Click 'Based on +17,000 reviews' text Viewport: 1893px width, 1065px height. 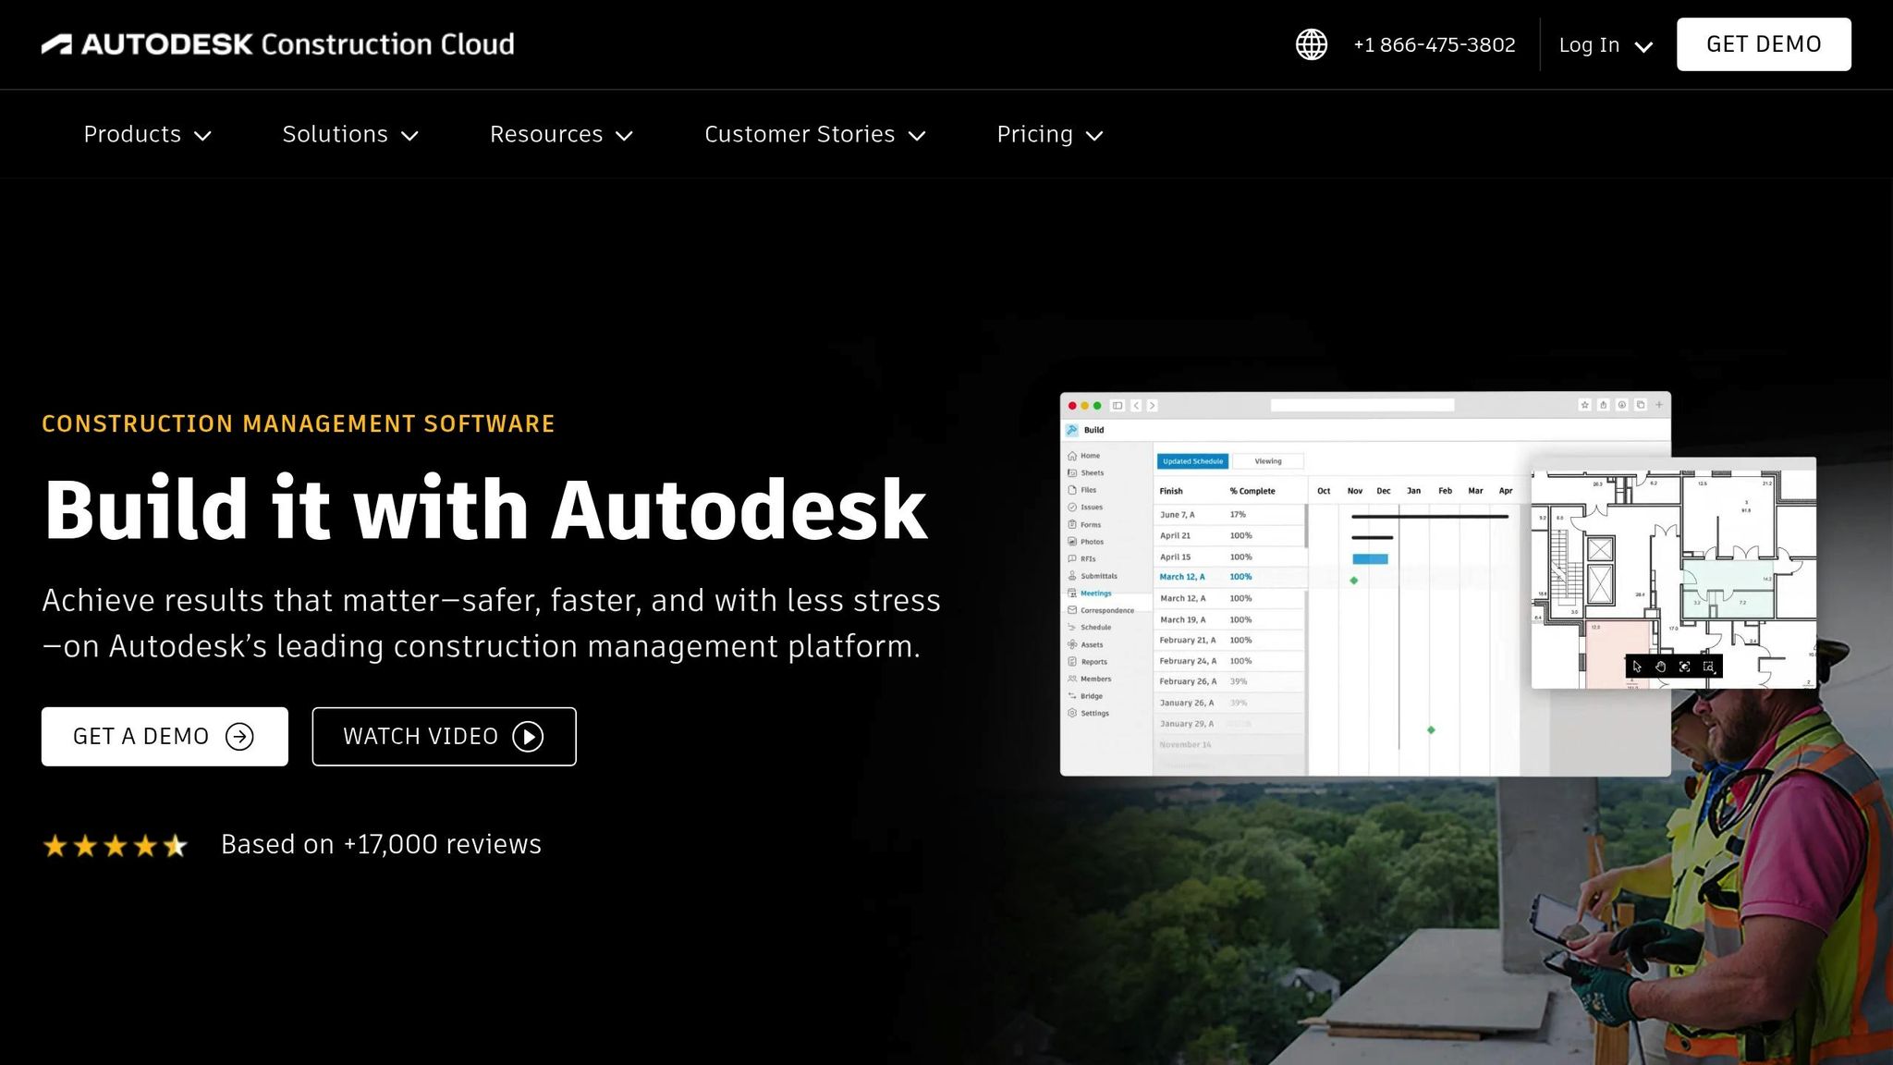(381, 844)
